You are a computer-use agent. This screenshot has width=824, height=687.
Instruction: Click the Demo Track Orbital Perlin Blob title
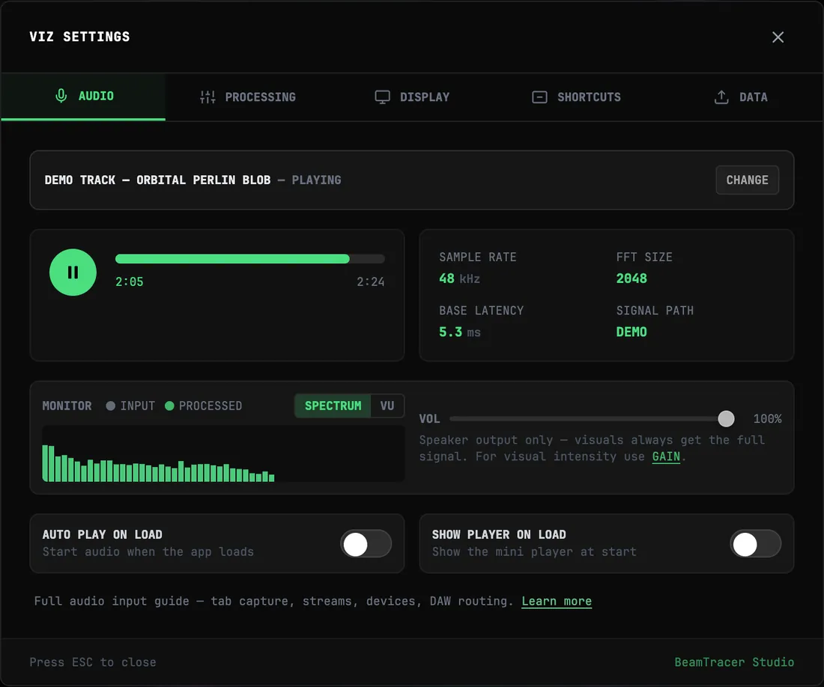157,180
